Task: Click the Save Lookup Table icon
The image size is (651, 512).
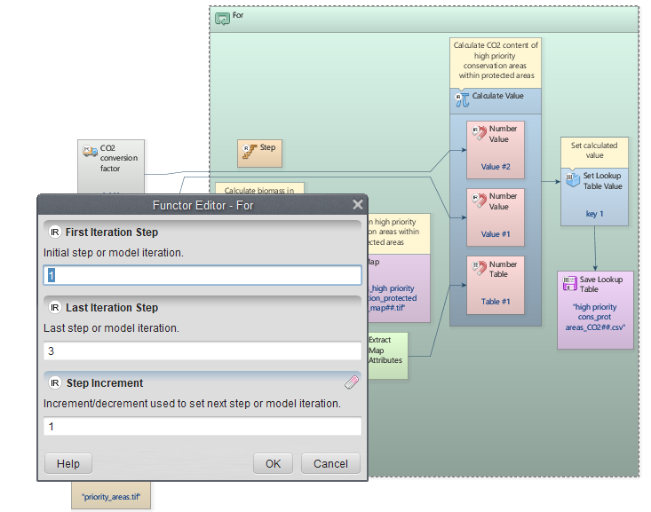Action: tap(569, 284)
